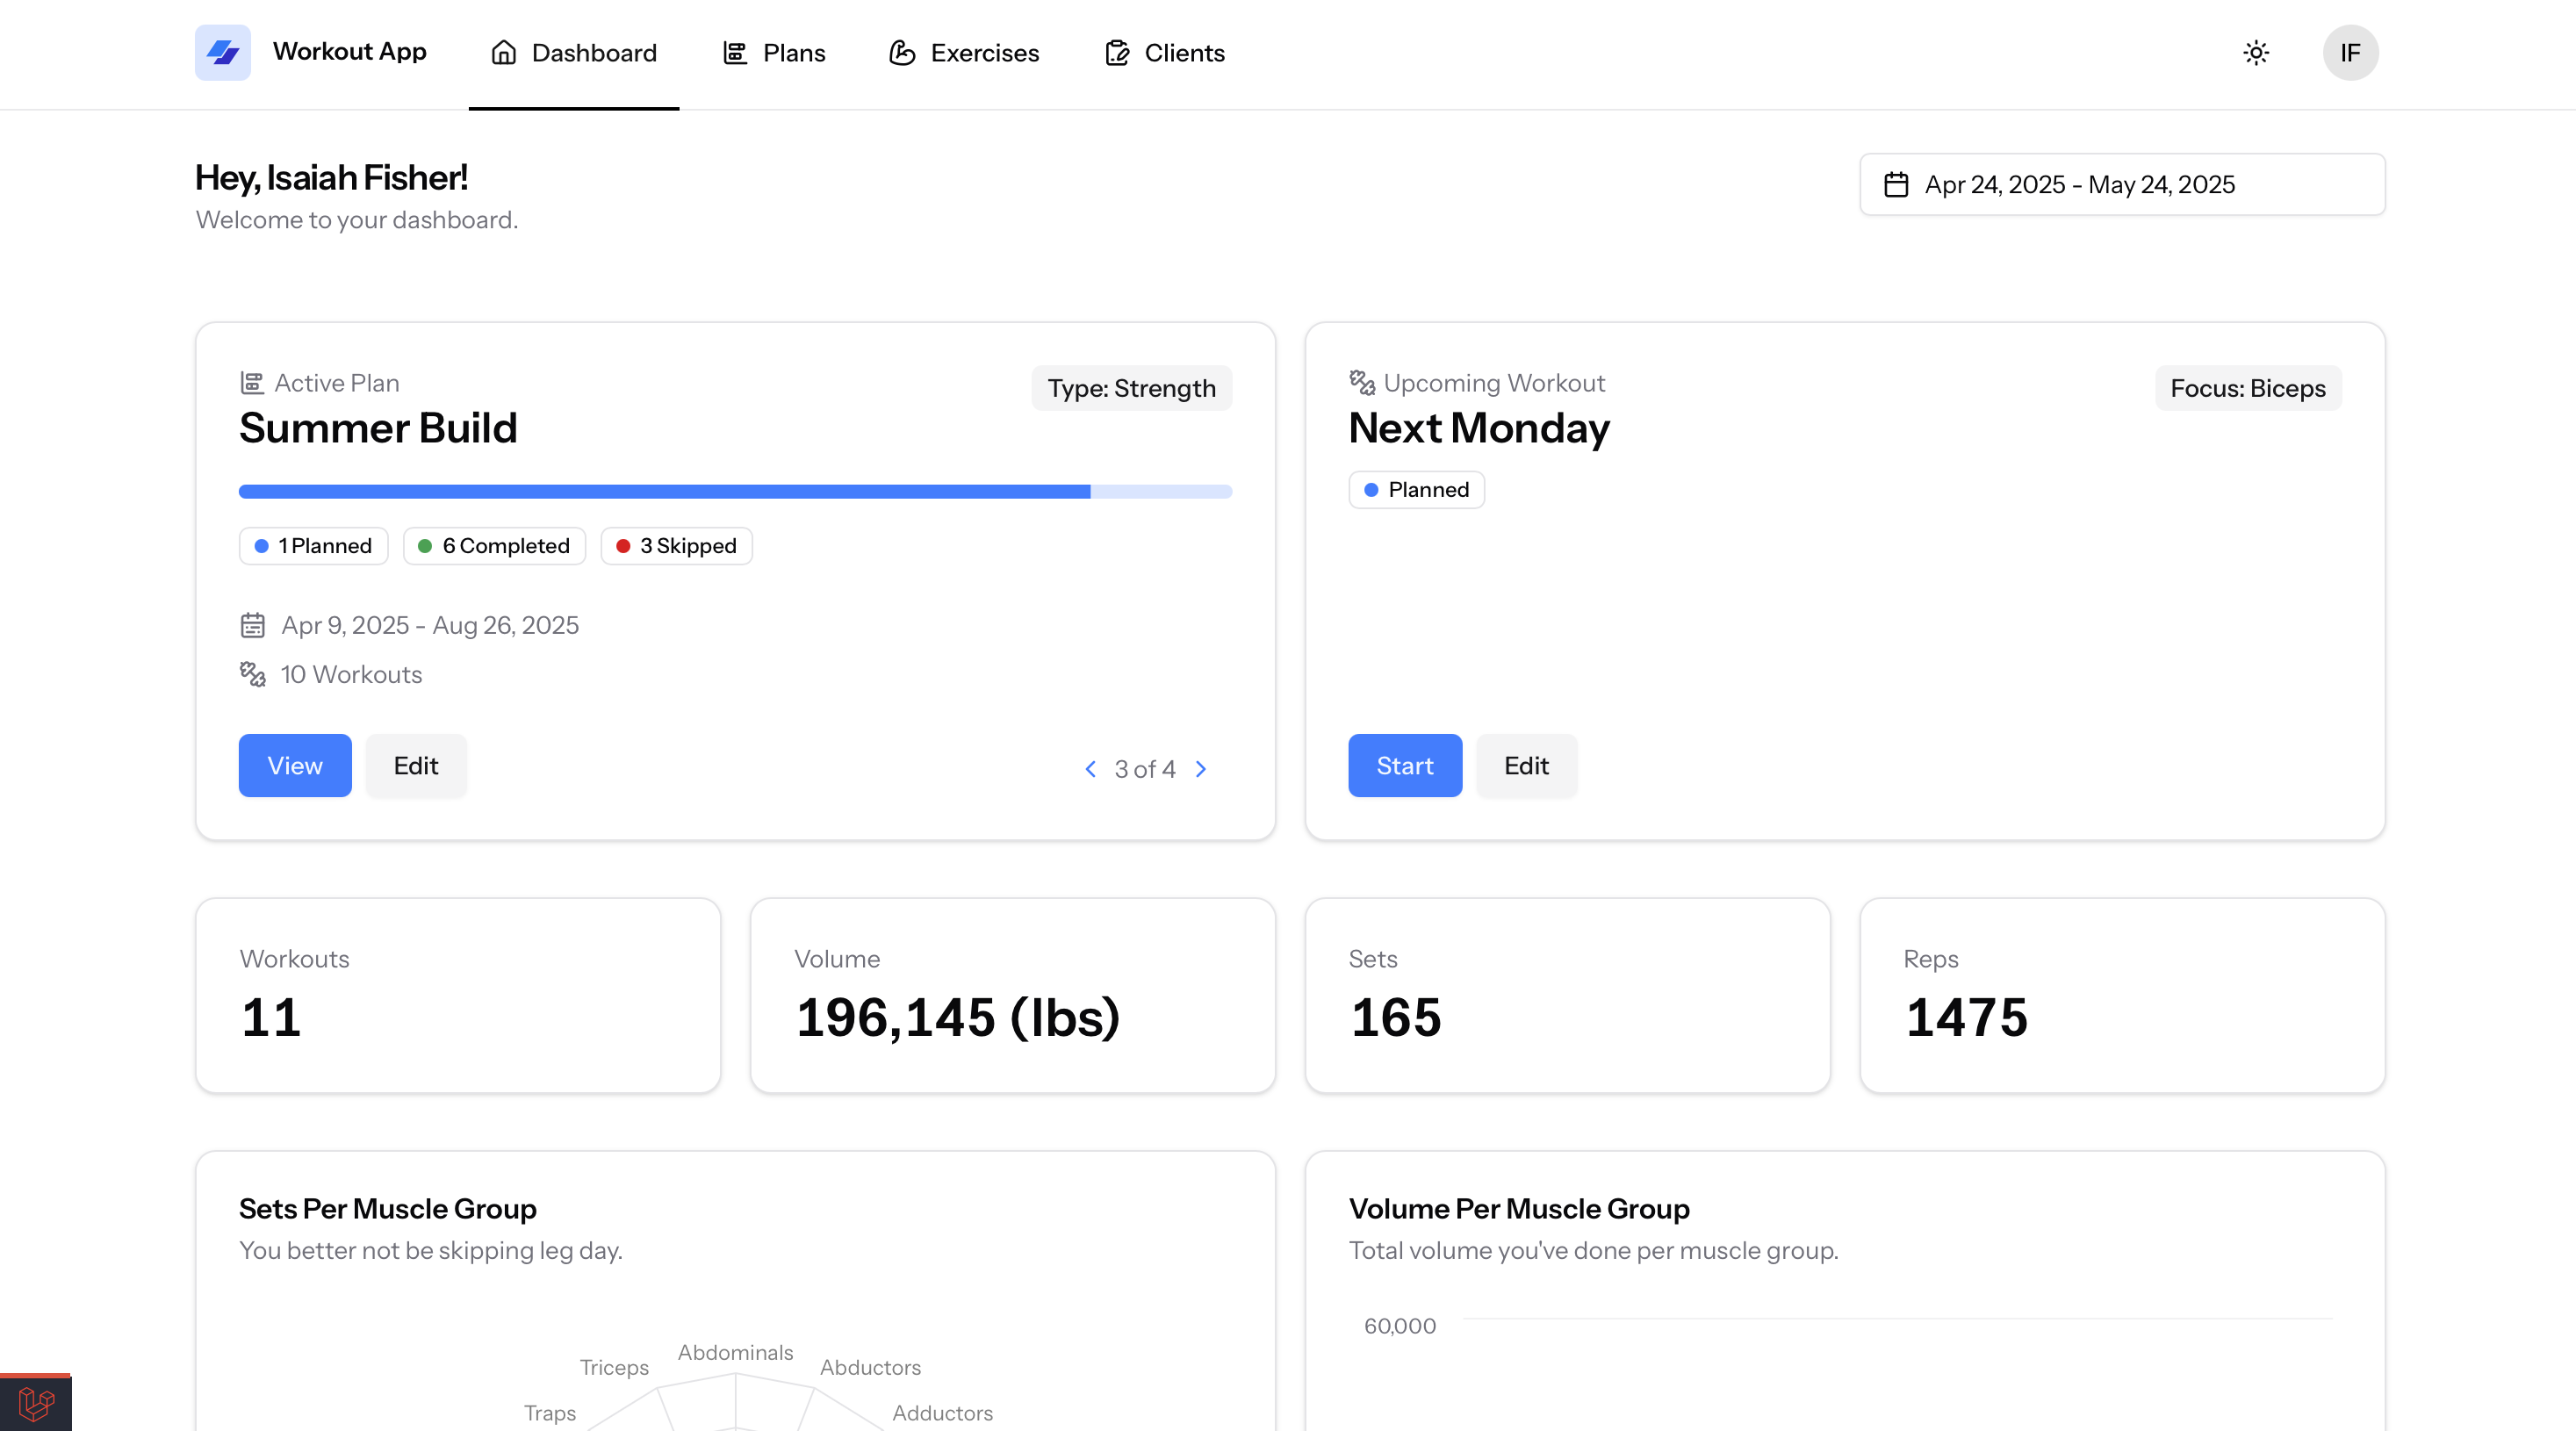
Task: Edit the Next Monday workout
Action: 1526,765
